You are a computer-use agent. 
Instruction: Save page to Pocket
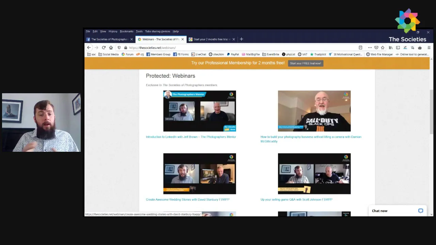376,48
